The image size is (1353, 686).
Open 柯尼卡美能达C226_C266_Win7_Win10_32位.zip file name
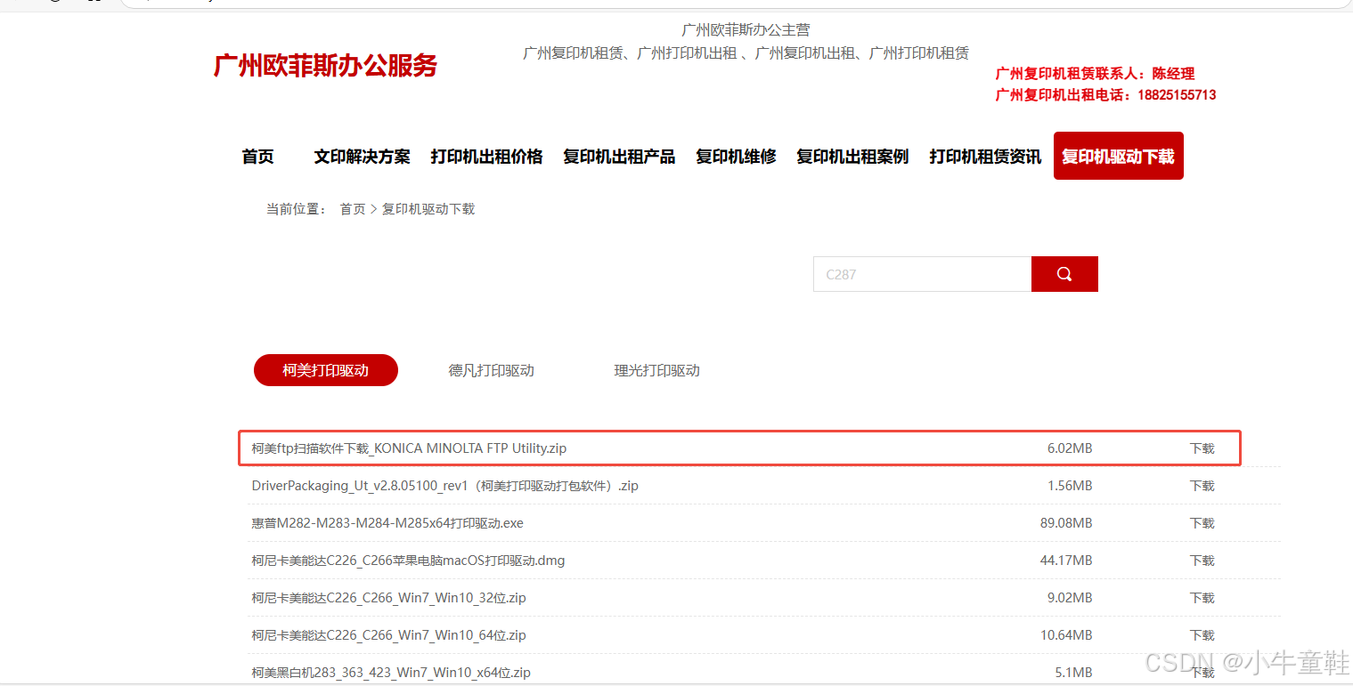pos(388,598)
